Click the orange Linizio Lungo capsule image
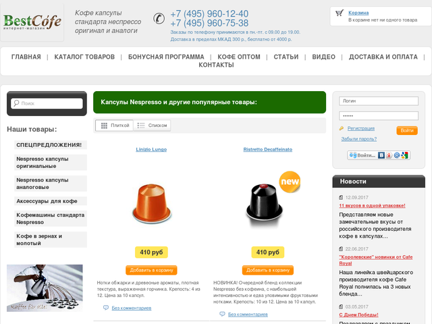432x324 pixels. 151,204
